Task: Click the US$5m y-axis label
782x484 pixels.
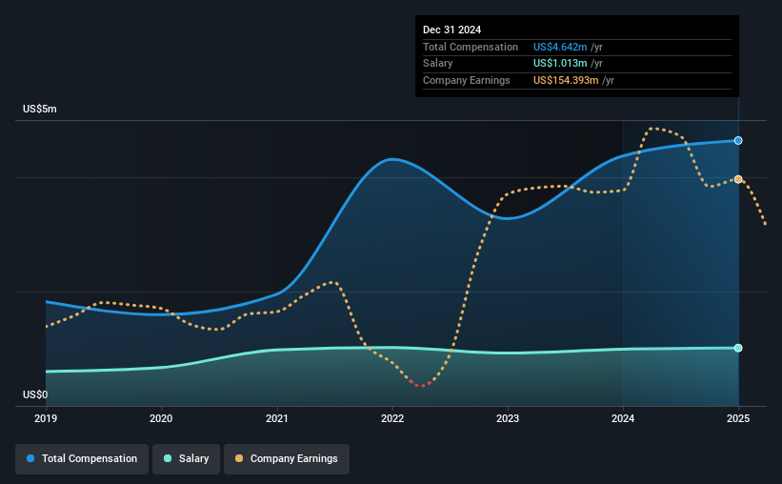Action: [x=40, y=110]
